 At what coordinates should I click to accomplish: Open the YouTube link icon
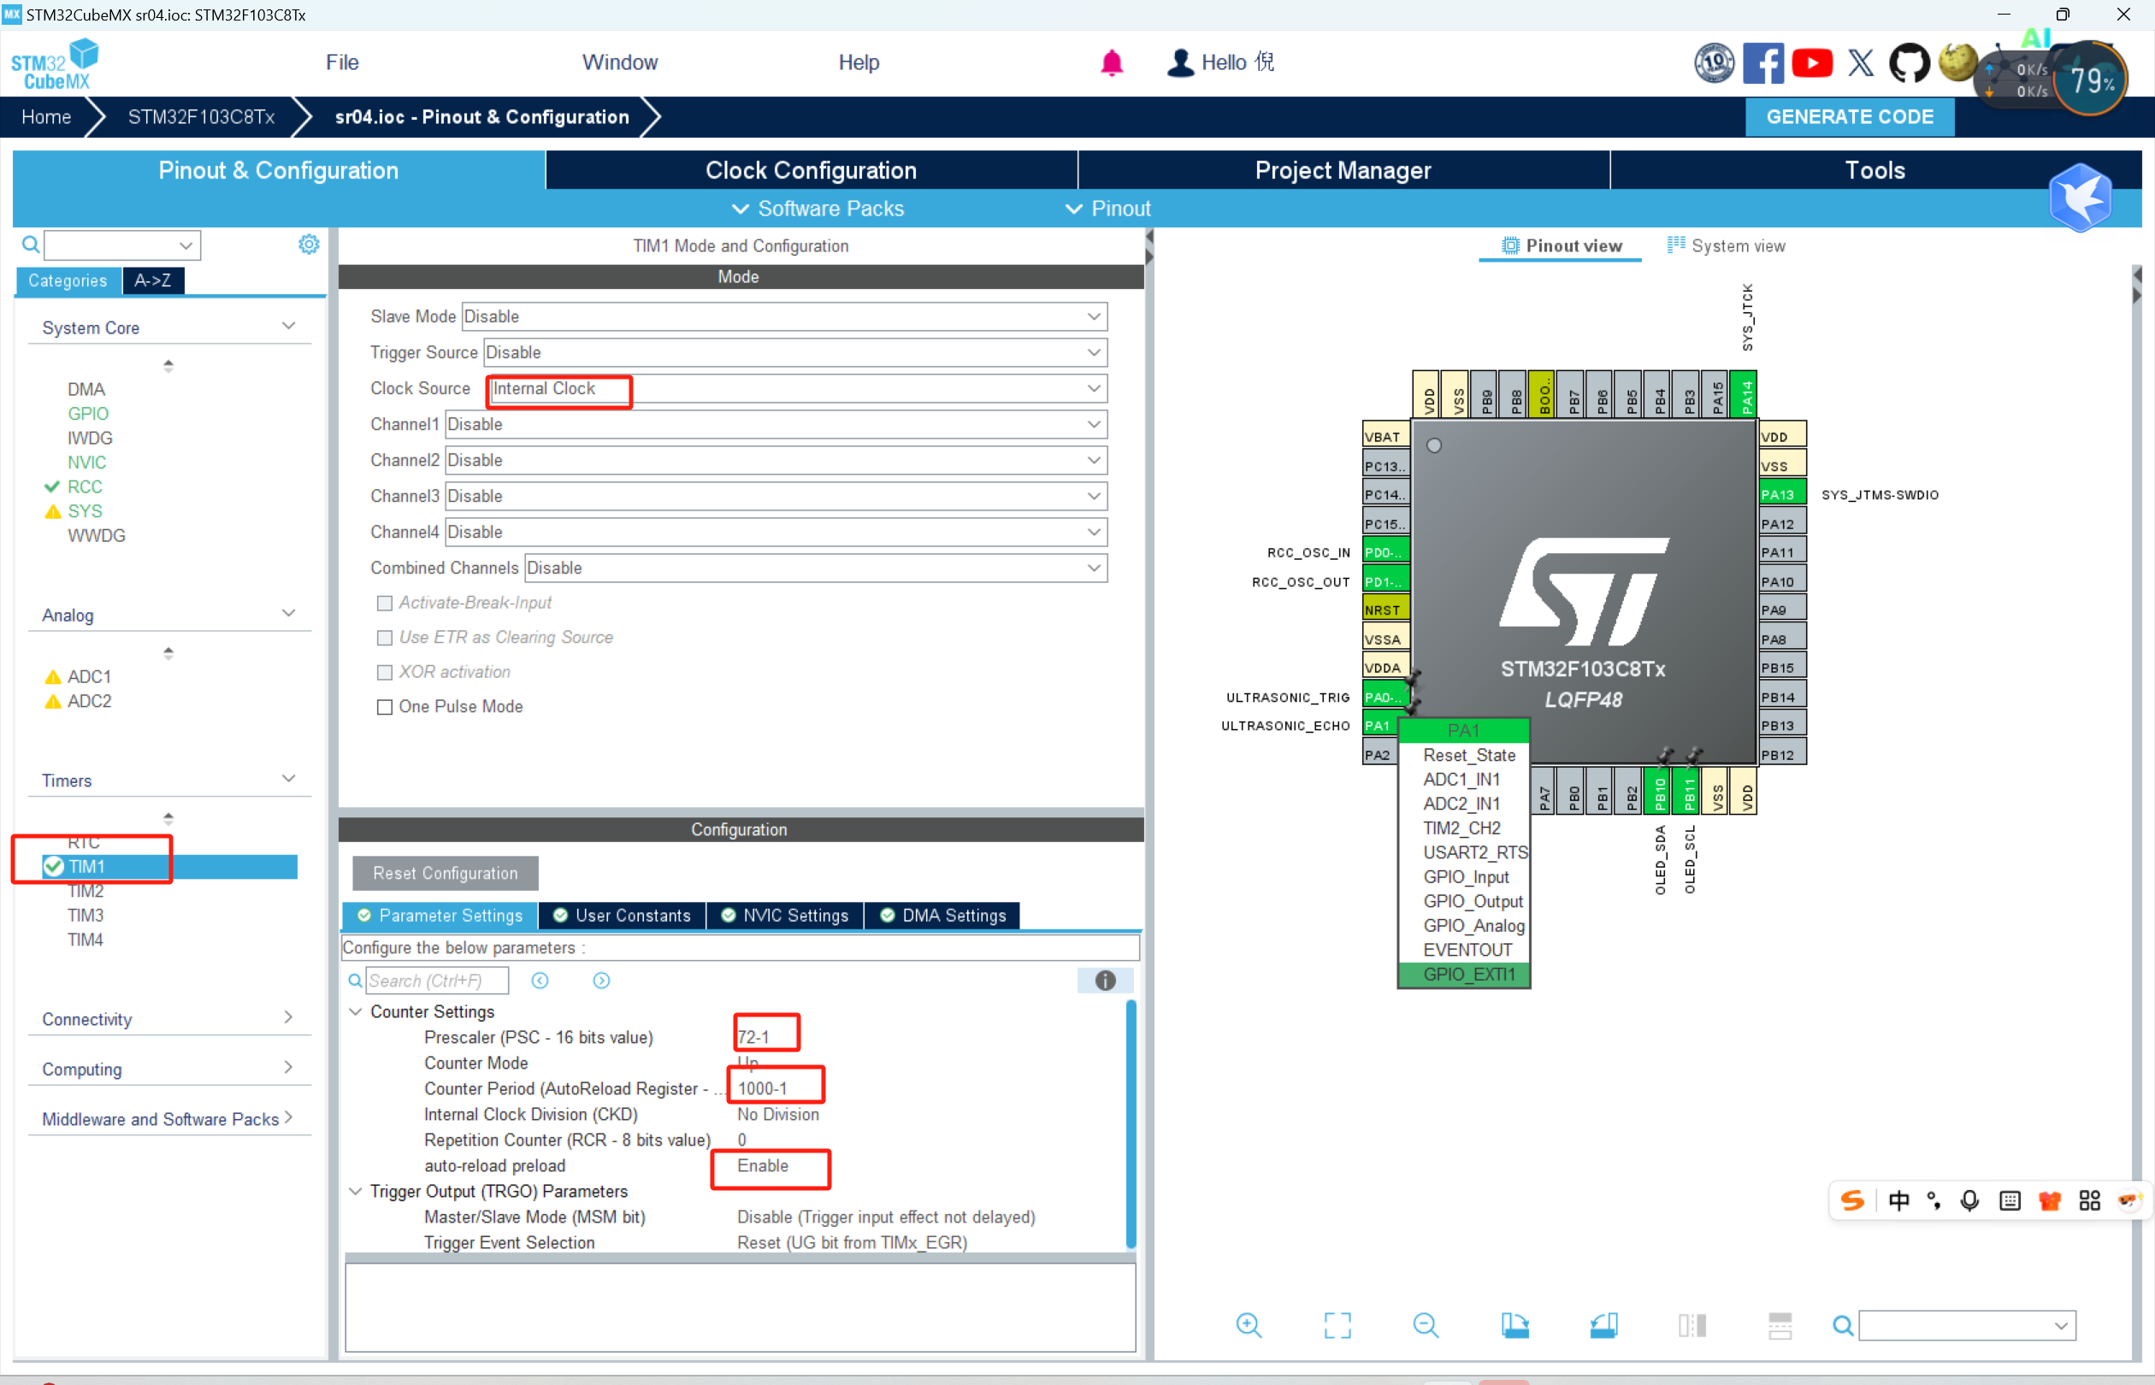point(1811,63)
